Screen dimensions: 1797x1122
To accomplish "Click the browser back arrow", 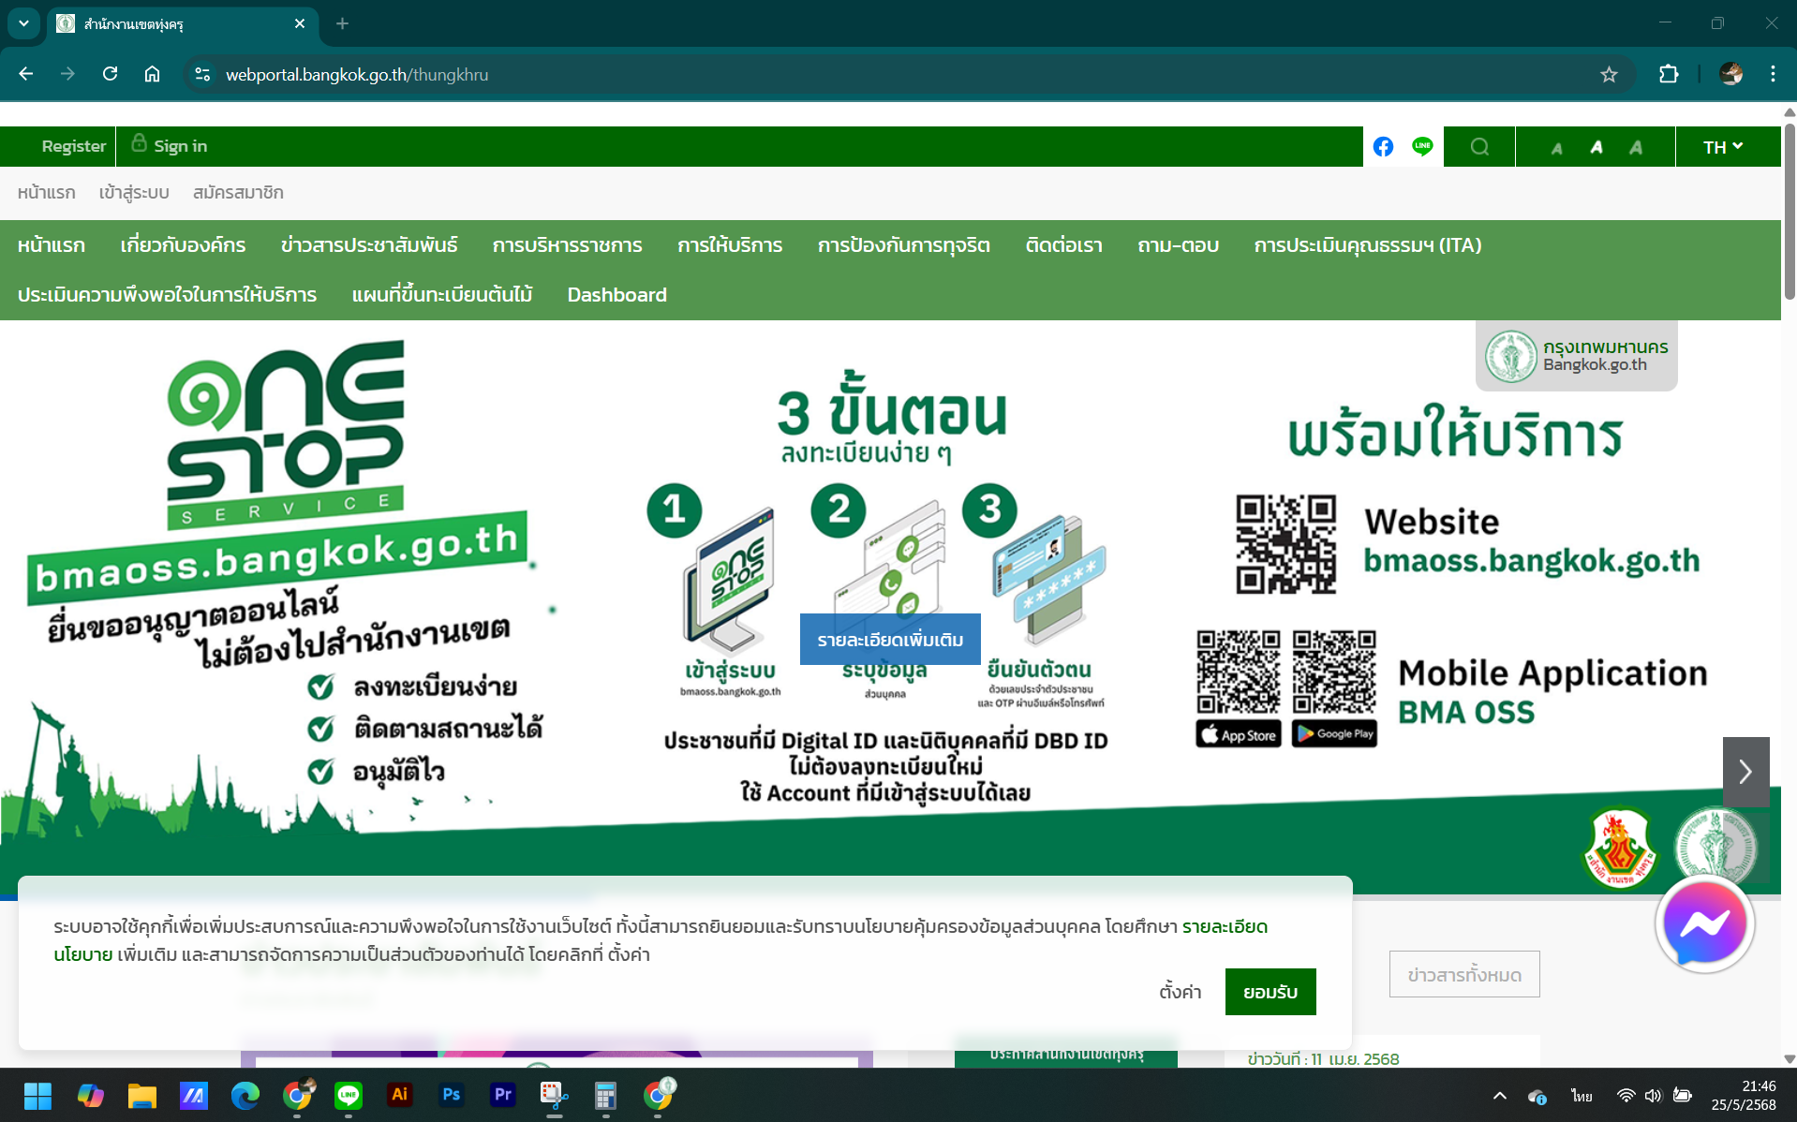I will point(26,74).
